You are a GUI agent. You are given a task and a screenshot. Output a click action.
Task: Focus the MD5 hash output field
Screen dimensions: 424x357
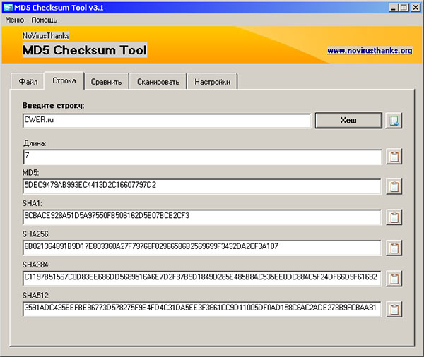pos(201,186)
